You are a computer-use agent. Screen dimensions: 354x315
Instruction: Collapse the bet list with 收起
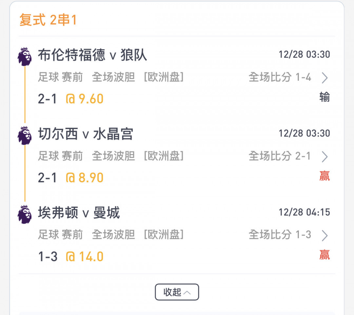click(x=177, y=292)
